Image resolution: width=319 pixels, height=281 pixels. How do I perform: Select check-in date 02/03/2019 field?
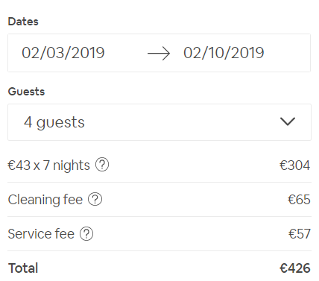point(63,53)
